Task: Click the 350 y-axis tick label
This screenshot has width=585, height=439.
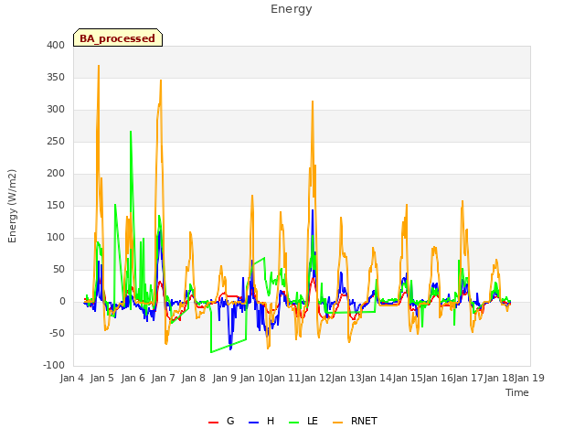Action: (x=56, y=77)
